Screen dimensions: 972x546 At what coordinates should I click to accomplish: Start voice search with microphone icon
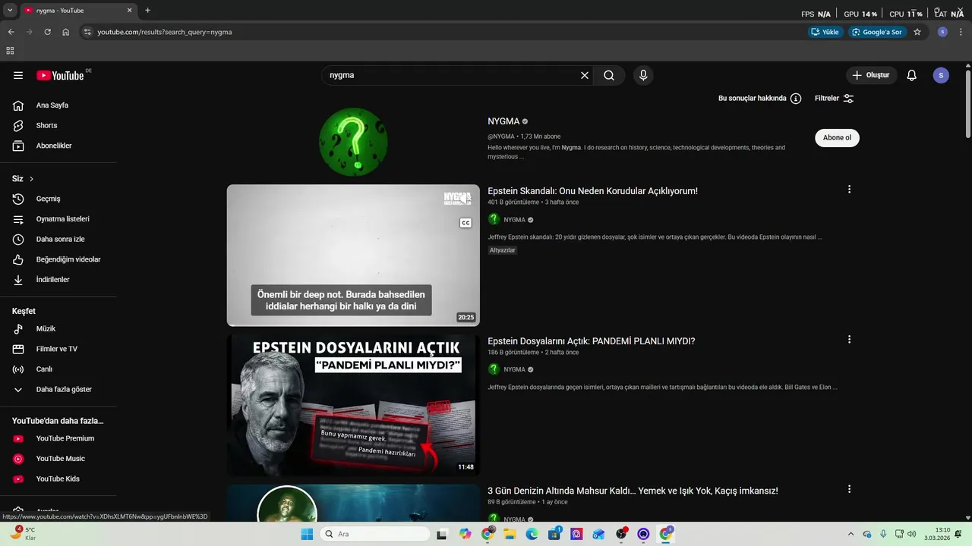coord(643,75)
